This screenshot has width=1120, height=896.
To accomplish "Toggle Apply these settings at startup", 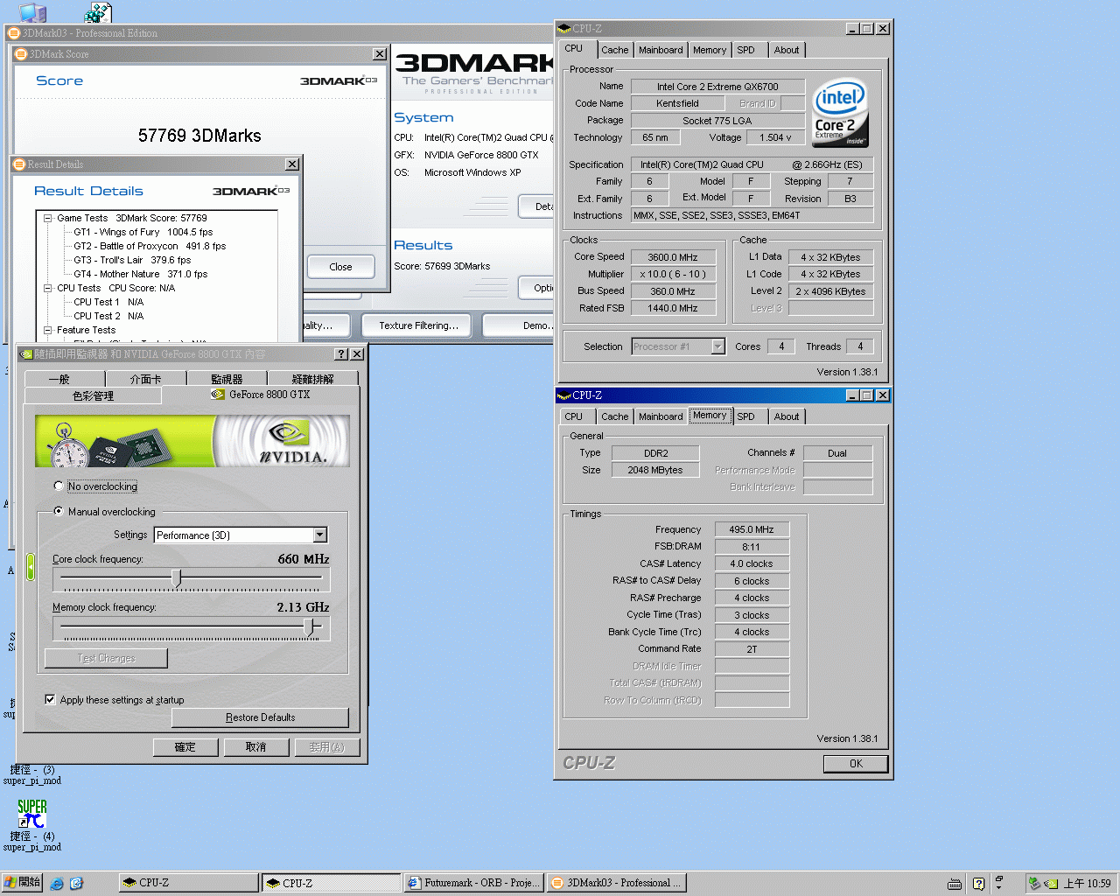I will tap(50, 699).
